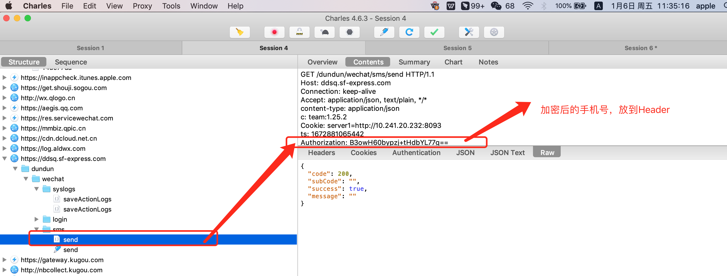Collapse the dundun folder

(x=15, y=169)
